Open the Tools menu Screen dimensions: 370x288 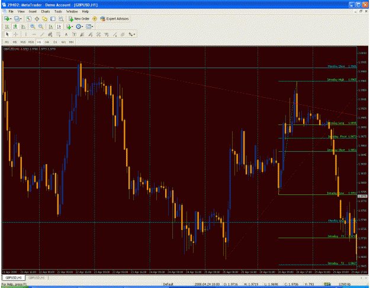point(58,11)
